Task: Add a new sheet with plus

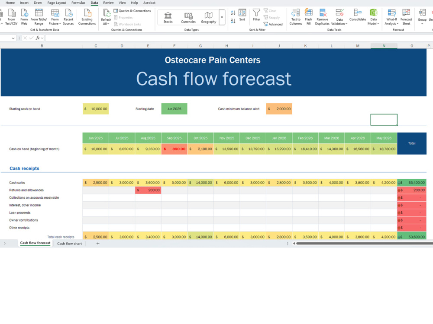Action: click(x=98, y=243)
